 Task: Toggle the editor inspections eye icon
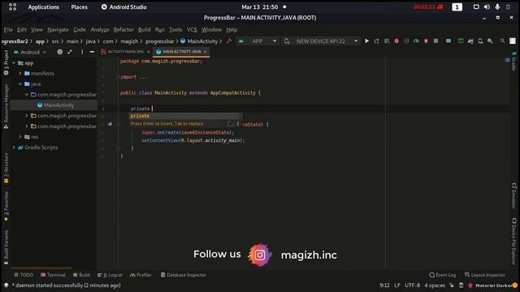507,60
